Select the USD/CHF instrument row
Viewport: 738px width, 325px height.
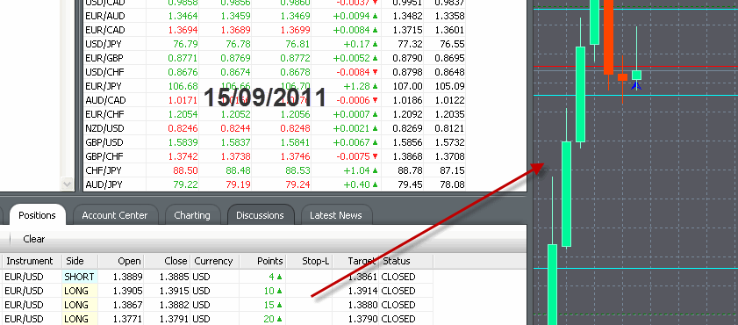[275, 72]
